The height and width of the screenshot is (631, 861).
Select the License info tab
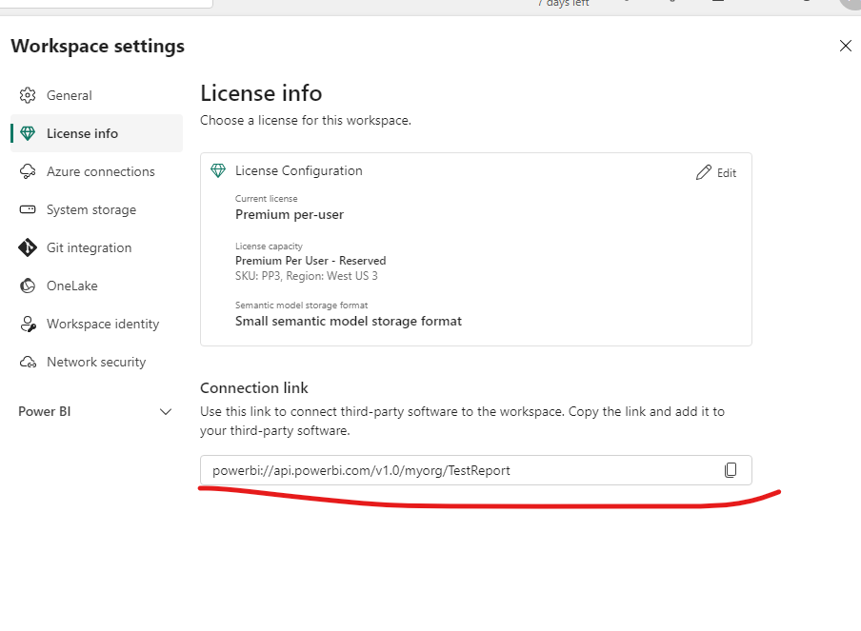(96, 133)
